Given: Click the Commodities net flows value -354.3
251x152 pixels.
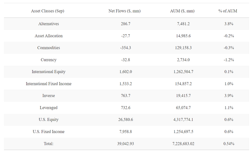Looking at the screenshot, I should 126,48.
